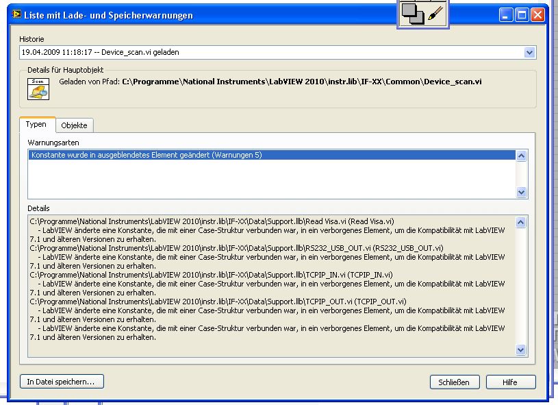Maximize the Lade- und Speicherwarnungen window
Image resolution: width=558 pixels, height=405 pixels.
click(x=522, y=15)
